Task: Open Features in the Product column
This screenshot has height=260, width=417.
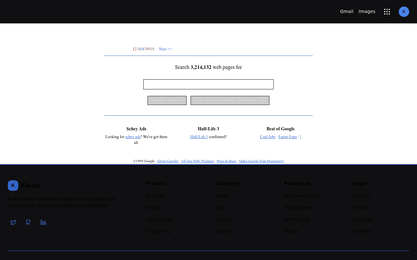Action: coord(156,196)
